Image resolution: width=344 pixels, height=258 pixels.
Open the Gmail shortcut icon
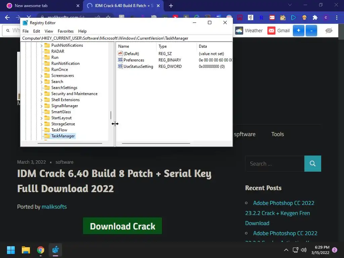[271, 31]
